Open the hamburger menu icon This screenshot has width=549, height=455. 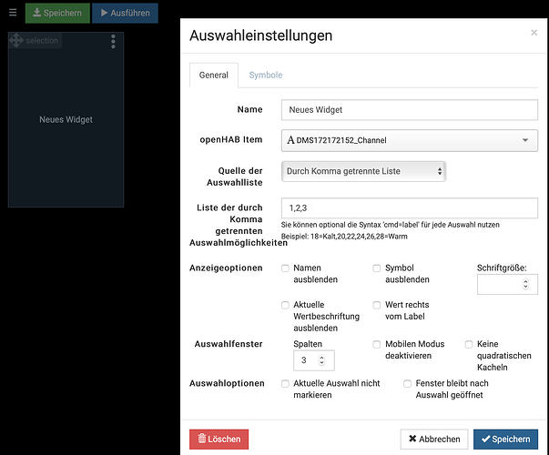pyautogui.click(x=13, y=13)
